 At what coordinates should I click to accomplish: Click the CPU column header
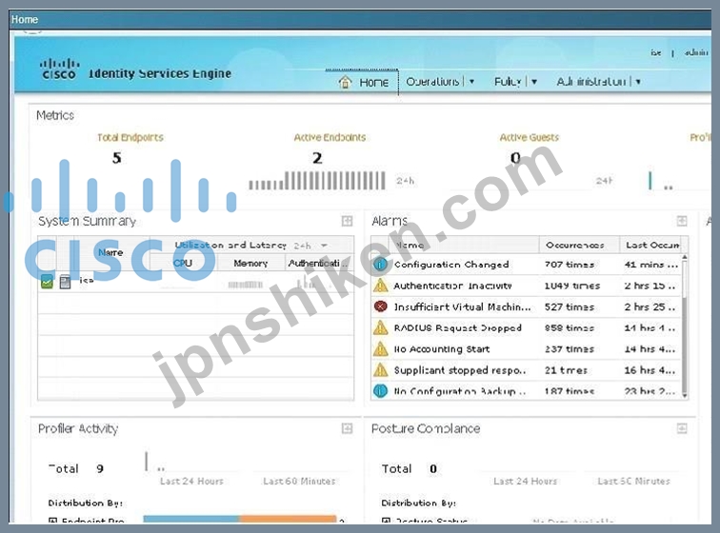click(183, 263)
